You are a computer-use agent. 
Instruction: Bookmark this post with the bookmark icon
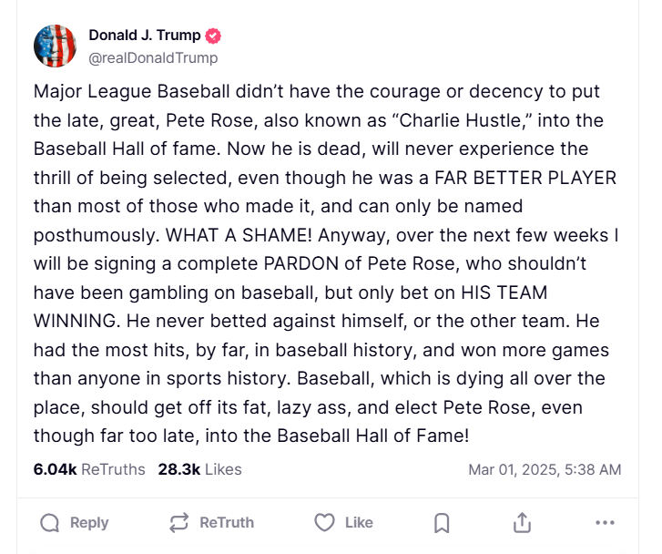[442, 523]
